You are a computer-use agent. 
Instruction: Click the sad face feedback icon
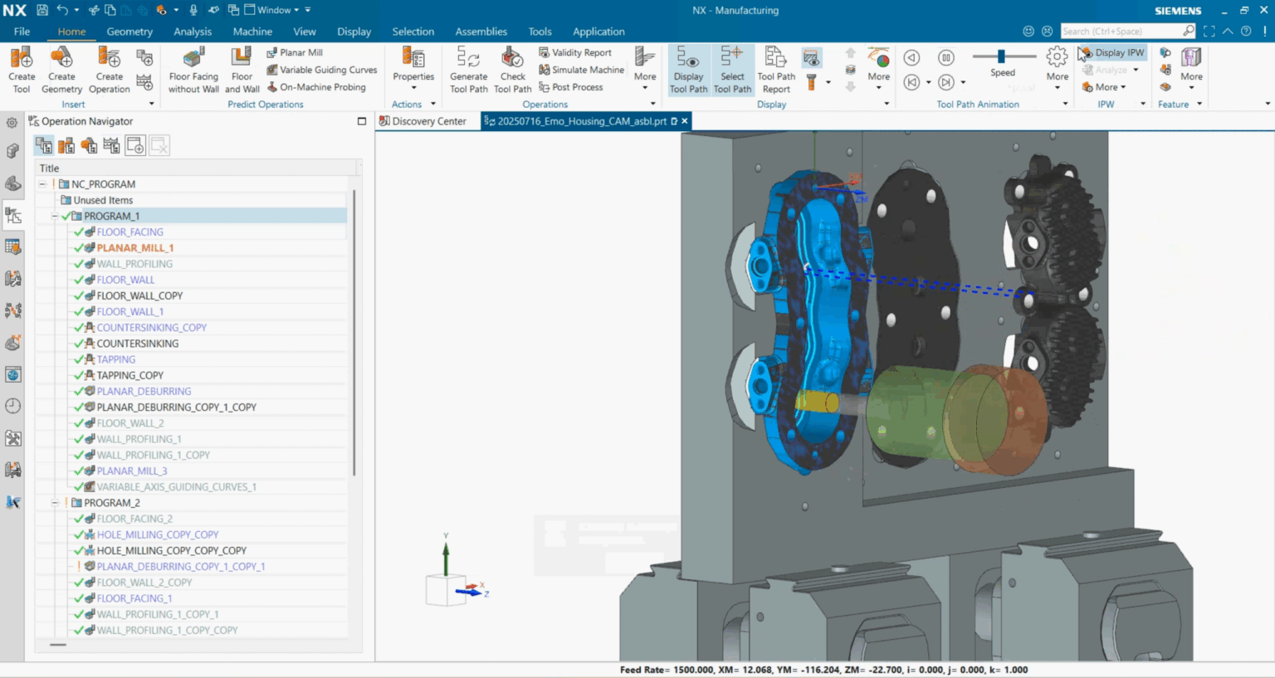pyautogui.click(x=1047, y=31)
